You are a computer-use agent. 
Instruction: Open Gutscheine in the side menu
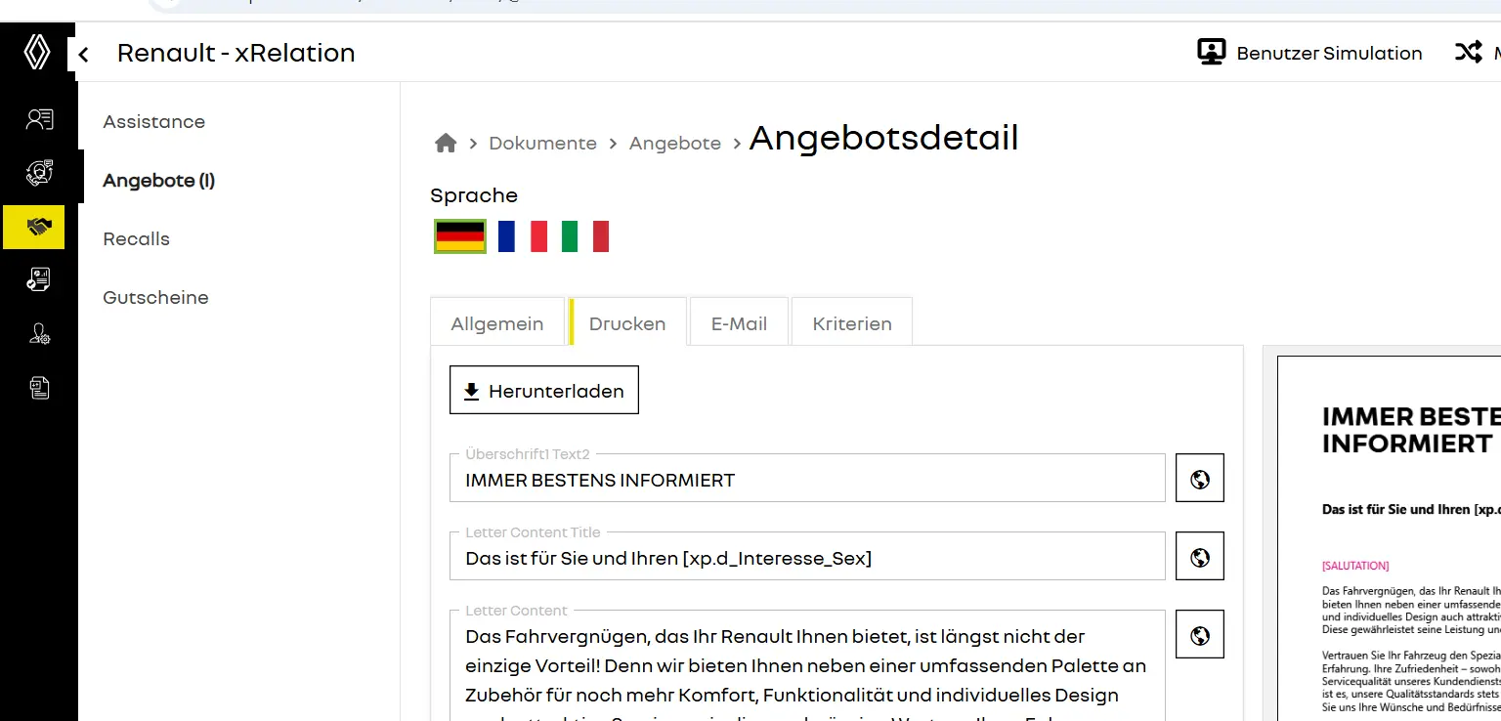156,298
